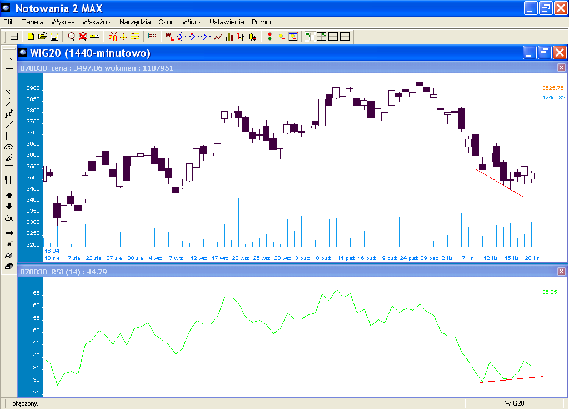Click the blue 1245432 volume value
569x410 pixels.
(554, 98)
